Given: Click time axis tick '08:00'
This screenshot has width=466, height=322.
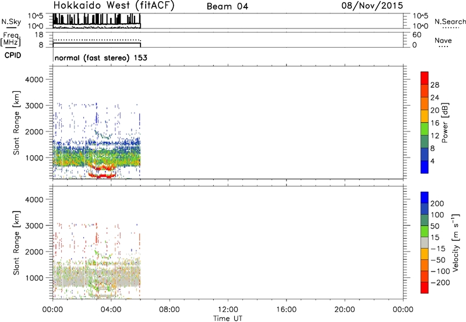Looking at the screenshot, I should pyautogui.click(x=170, y=310).
